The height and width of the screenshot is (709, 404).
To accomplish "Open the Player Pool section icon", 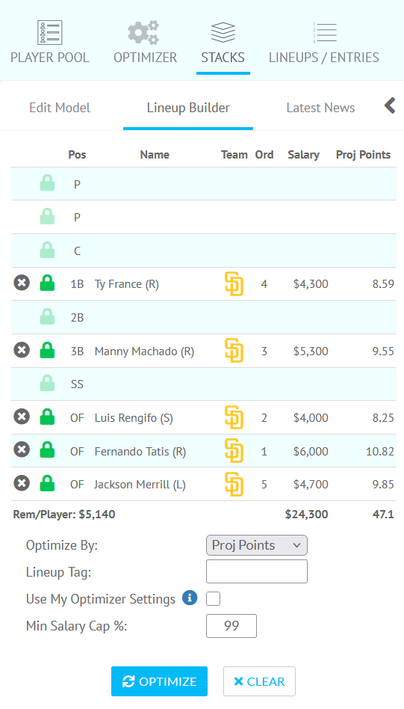I will click(x=49, y=33).
